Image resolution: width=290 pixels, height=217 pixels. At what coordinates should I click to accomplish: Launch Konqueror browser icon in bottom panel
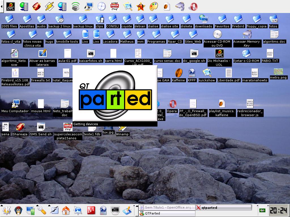pyautogui.click(x=78, y=211)
